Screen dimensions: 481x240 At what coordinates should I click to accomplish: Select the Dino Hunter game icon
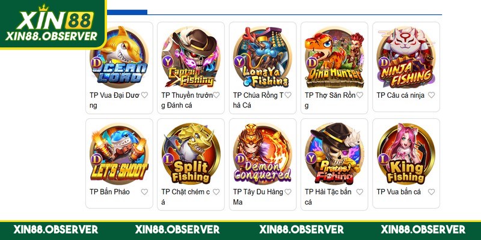[334, 57]
